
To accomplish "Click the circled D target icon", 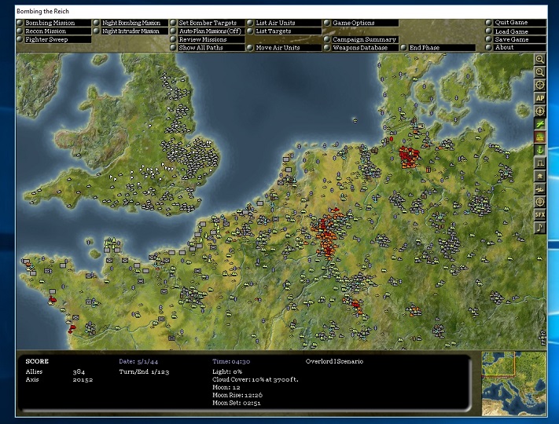I will (x=540, y=202).
